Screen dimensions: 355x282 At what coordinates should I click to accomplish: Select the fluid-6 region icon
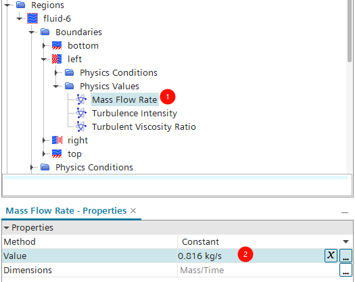(32, 18)
